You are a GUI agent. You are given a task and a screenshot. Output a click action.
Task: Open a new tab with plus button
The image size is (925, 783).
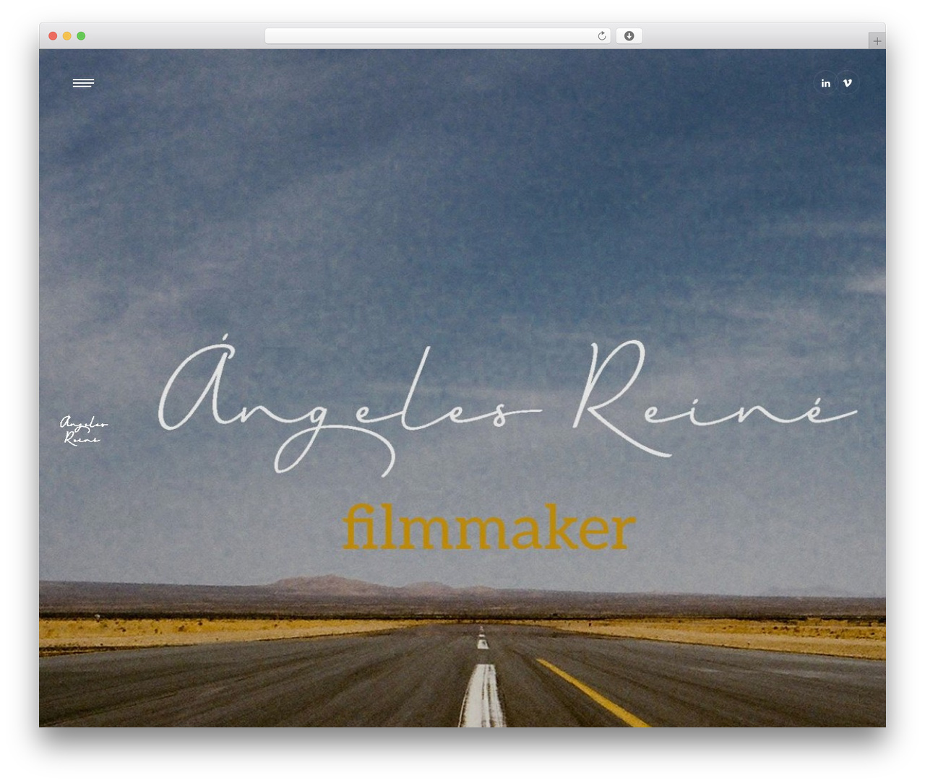877,41
